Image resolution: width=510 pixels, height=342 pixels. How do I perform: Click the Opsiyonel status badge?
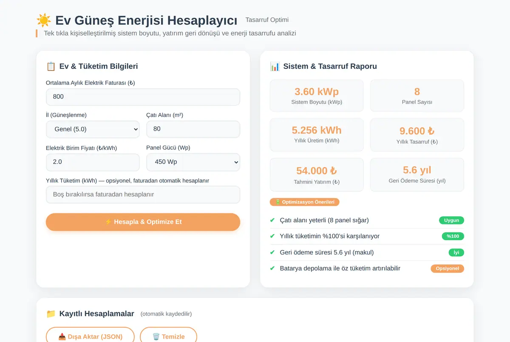(447, 269)
